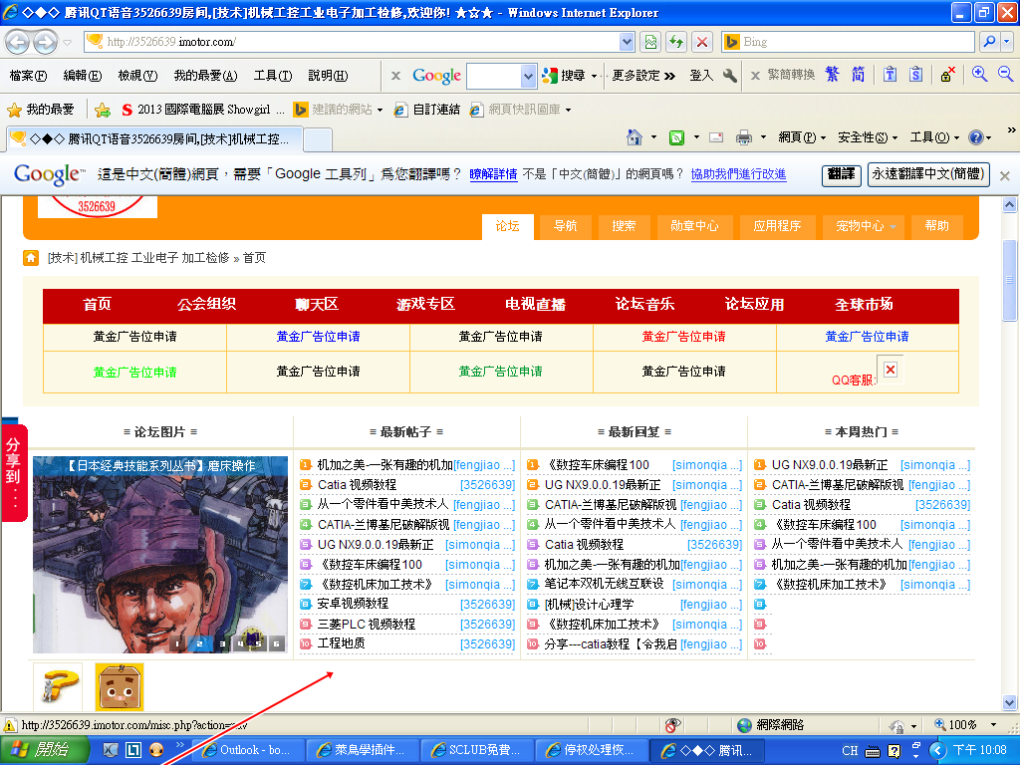Click the red 黃金广告位申请 ad link
1020x765 pixels.
(x=683, y=337)
